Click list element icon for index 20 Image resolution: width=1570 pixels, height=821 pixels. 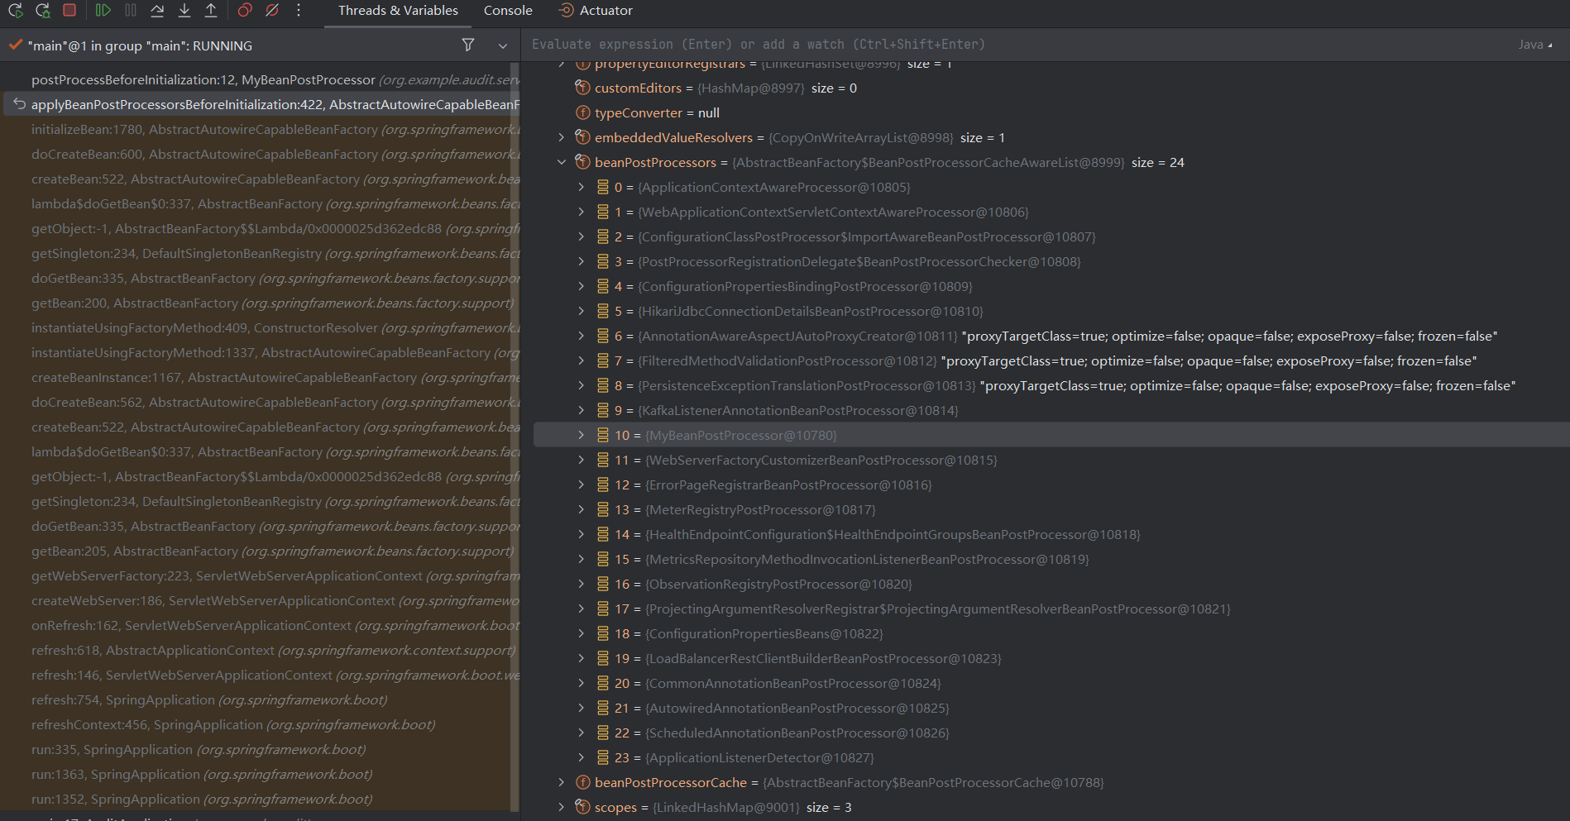(603, 683)
